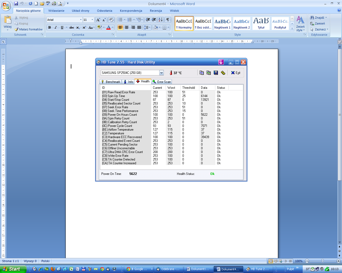Activate Malarz formatów format painter

[29, 29]
